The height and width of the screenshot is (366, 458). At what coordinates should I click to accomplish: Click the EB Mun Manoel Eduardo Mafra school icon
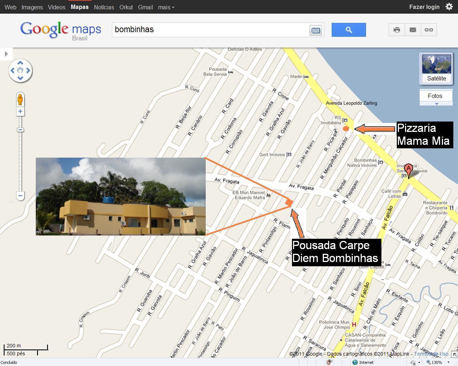268,195
